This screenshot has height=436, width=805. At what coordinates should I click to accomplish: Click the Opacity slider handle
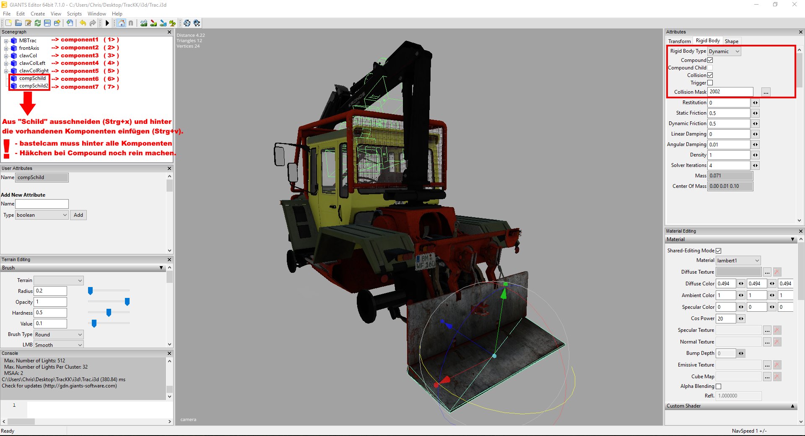127,302
